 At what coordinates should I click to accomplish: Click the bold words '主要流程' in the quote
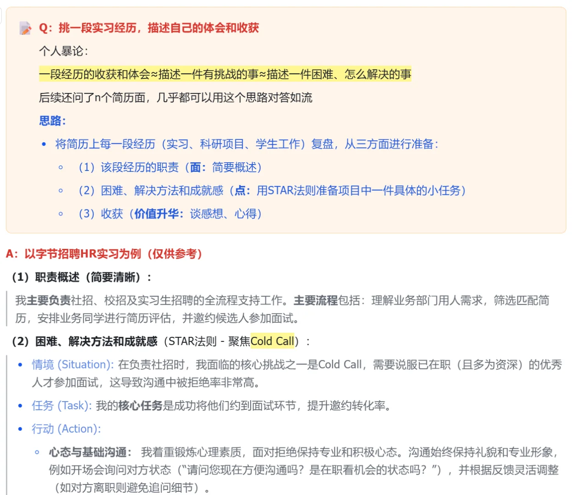tap(316, 301)
